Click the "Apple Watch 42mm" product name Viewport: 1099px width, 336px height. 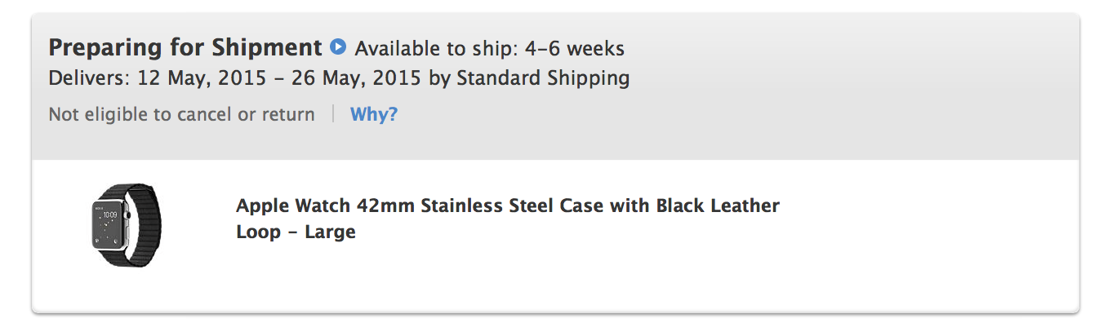tap(326, 206)
